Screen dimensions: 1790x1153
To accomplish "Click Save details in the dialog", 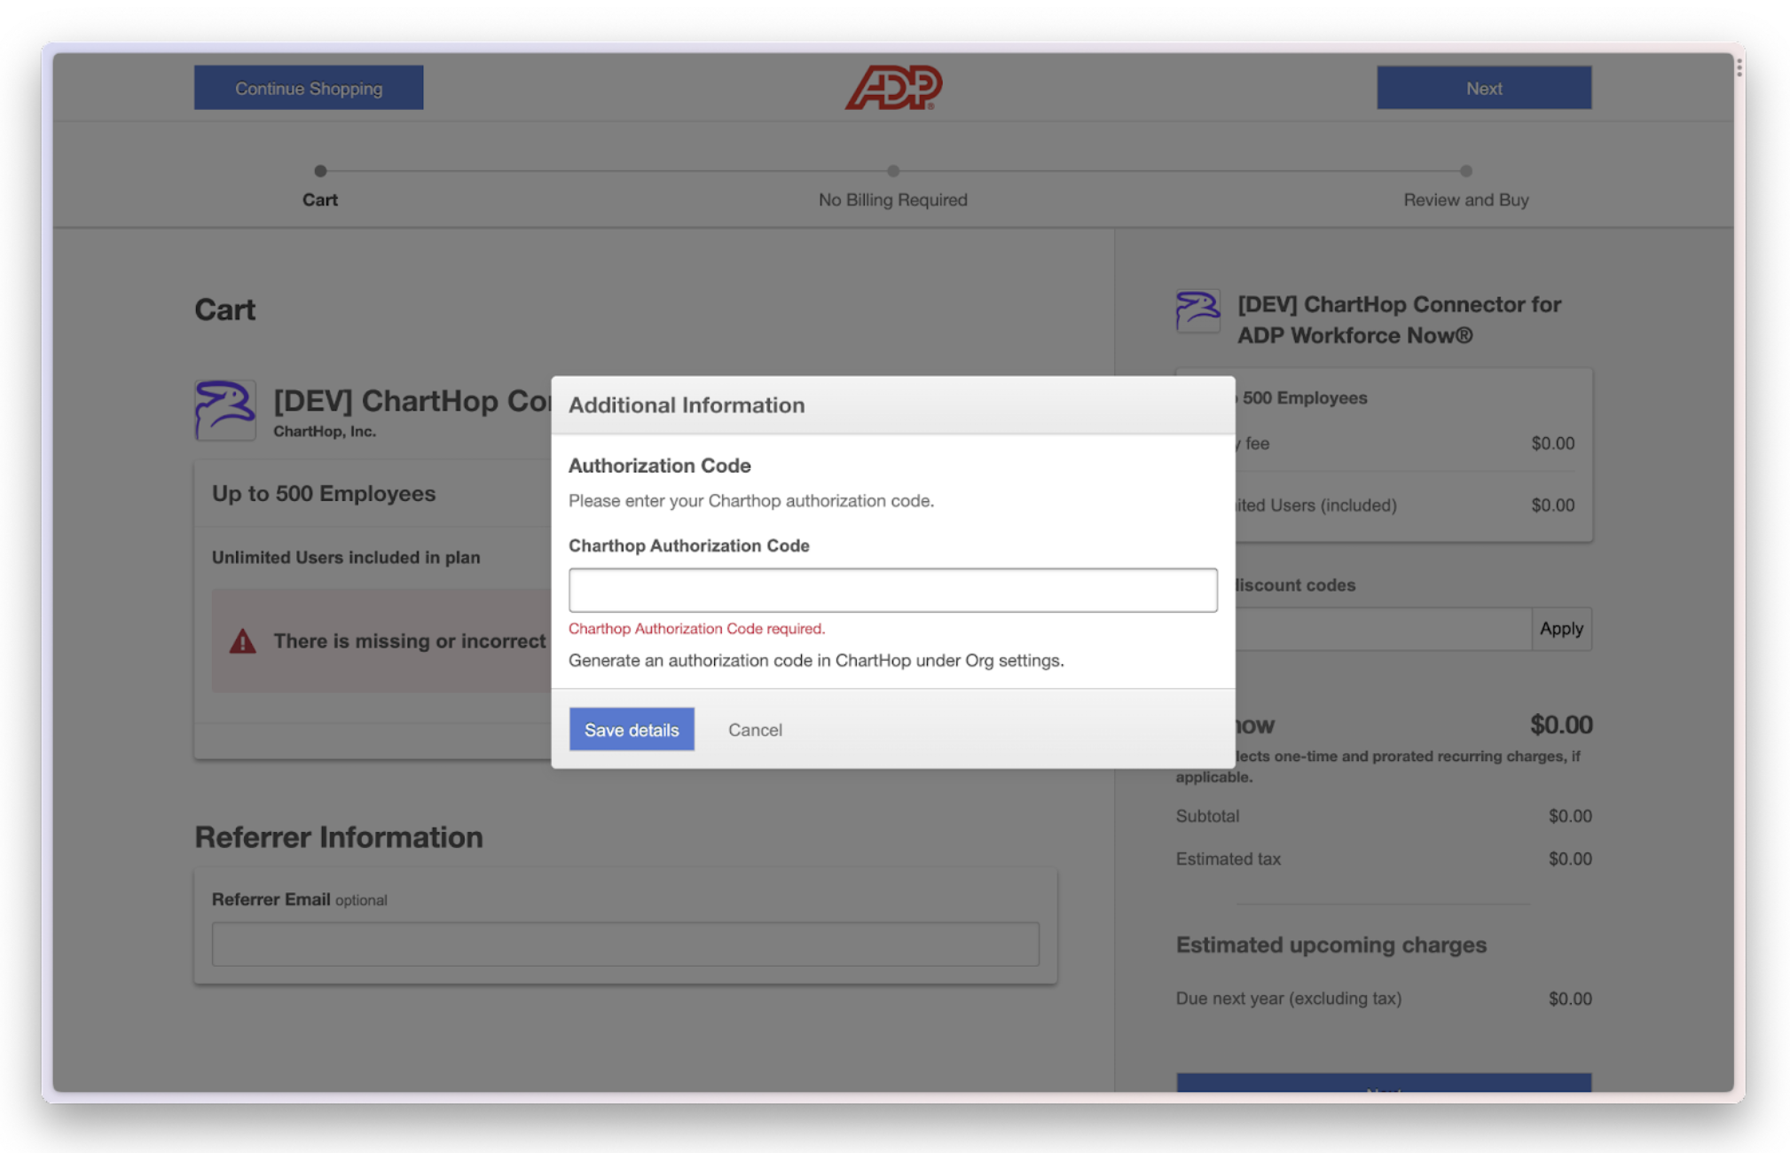I will 631,729.
